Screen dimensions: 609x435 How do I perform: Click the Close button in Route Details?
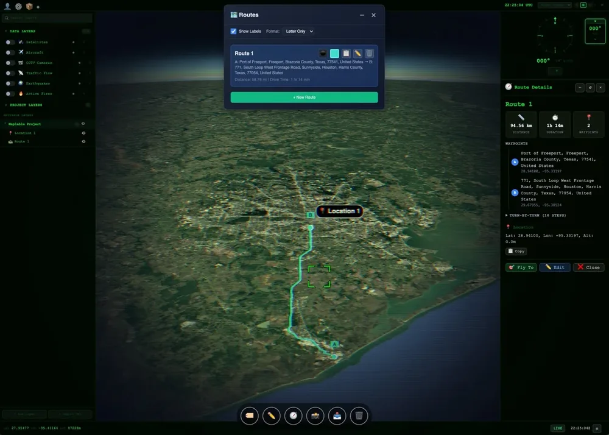(588, 267)
